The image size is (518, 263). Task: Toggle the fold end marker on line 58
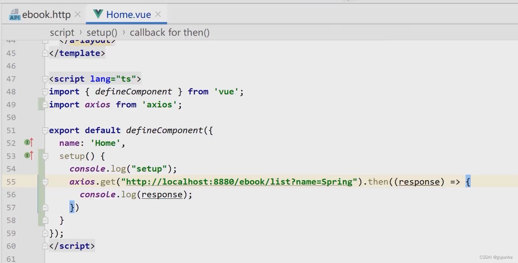coord(45,220)
